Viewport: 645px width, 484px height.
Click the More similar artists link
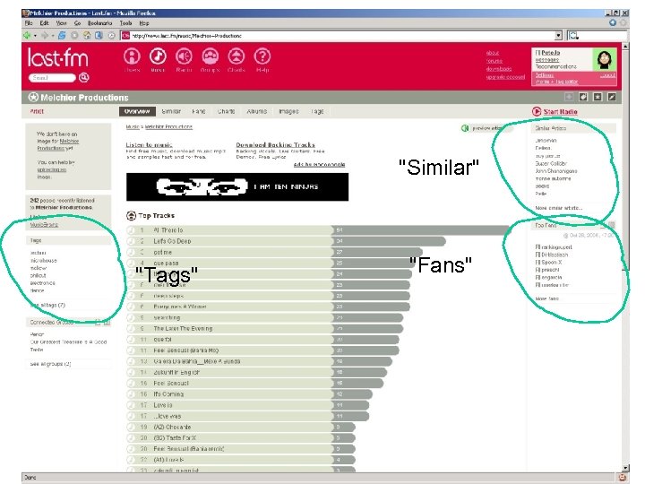[559, 208]
